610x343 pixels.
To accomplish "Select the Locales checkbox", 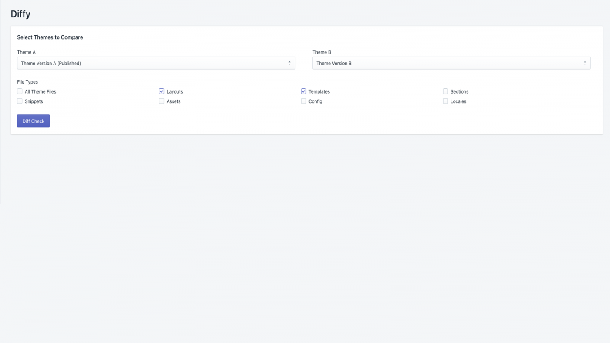I will pyautogui.click(x=445, y=101).
